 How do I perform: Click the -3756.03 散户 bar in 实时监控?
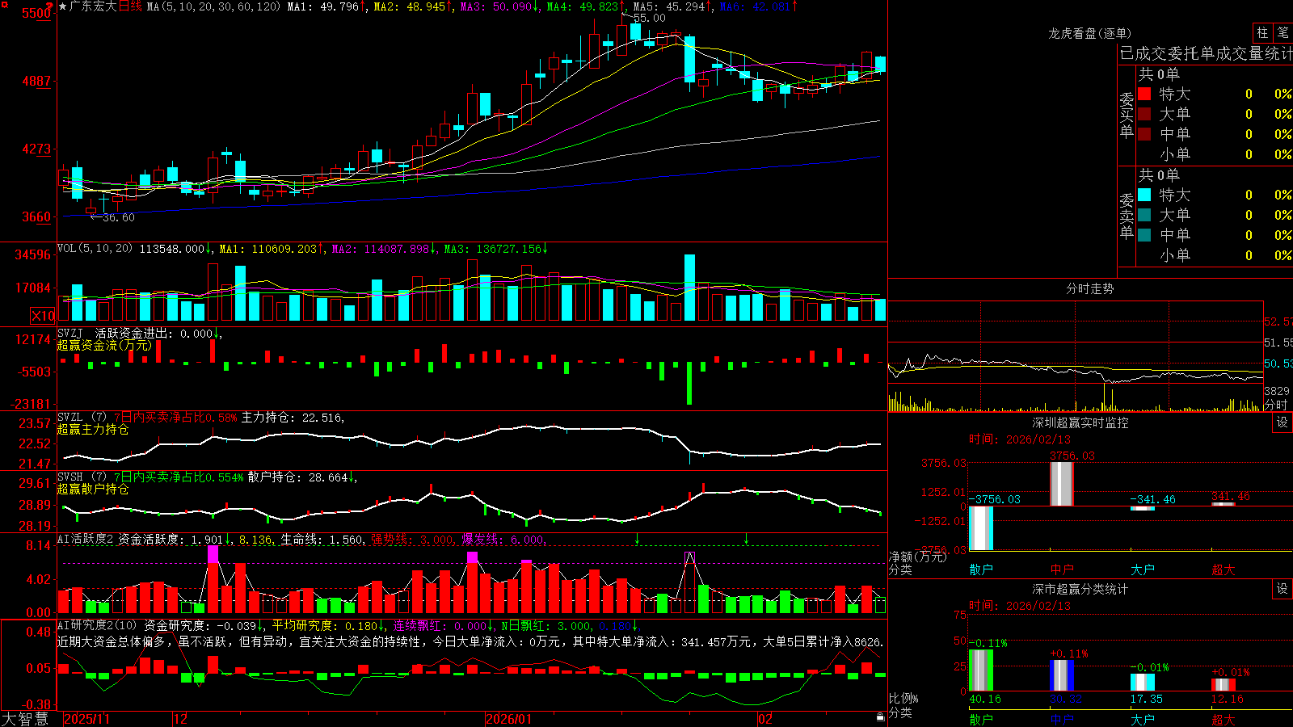[981, 528]
